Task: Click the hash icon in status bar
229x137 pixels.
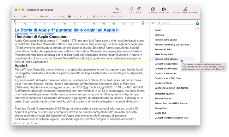Action: pyautogui.click(x=24, y=123)
